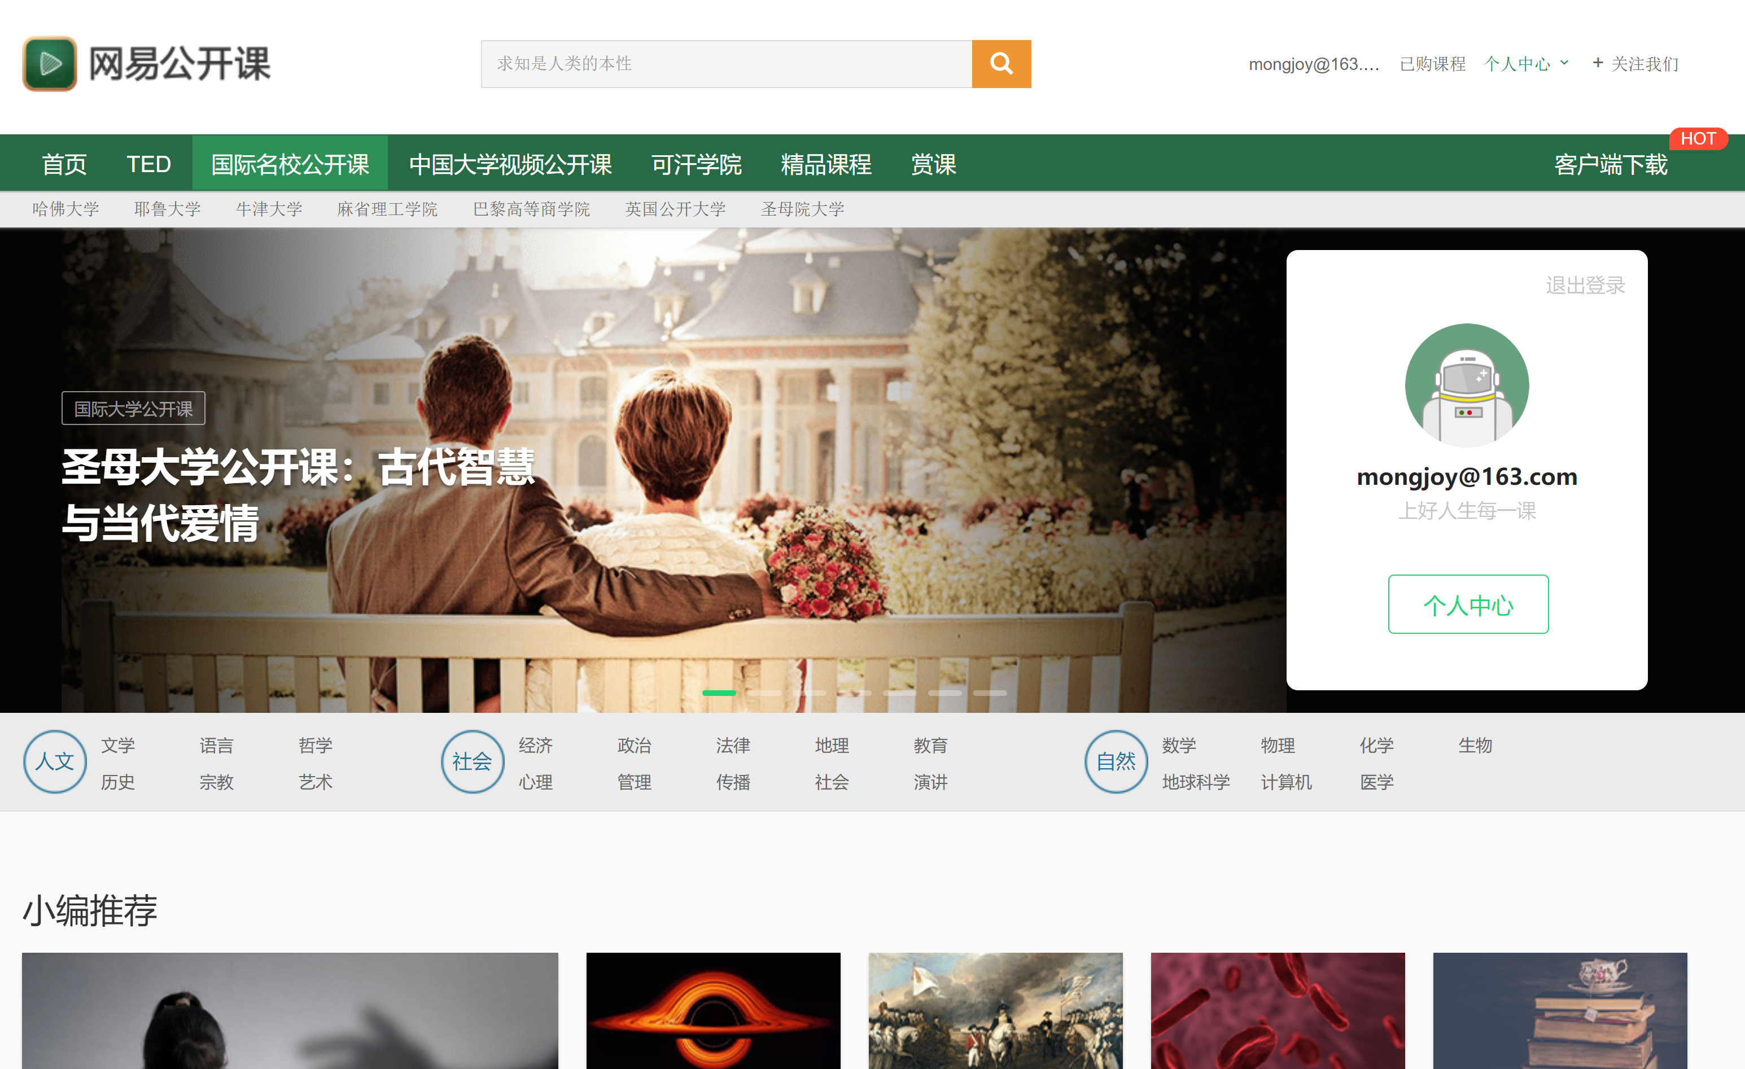Jump to the last carousel slide indicator

point(990,693)
